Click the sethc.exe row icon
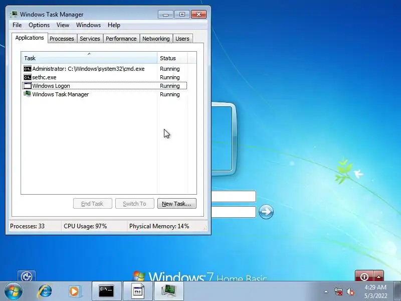The image size is (401, 301). [x=28, y=77]
